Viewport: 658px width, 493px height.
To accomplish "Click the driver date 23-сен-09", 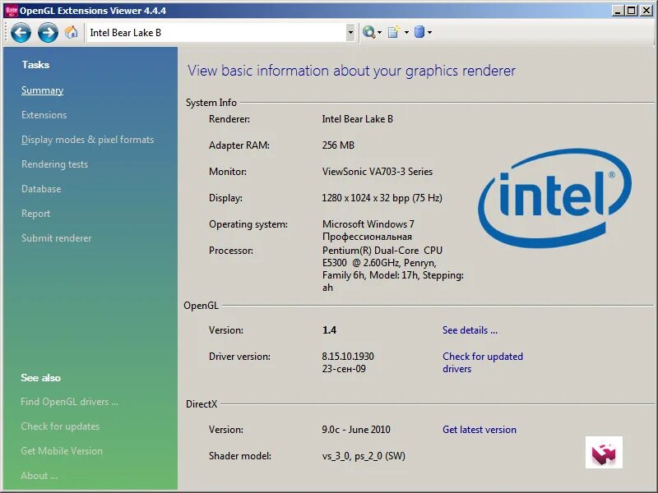I will 344,369.
